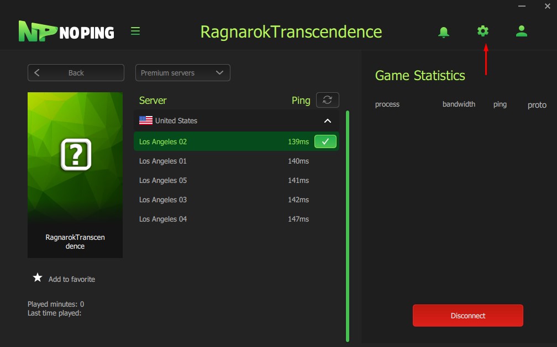The height and width of the screenshot is (347, 557).
Task: Select the Los Angeles 04 server
Action: tap(237, 219)
